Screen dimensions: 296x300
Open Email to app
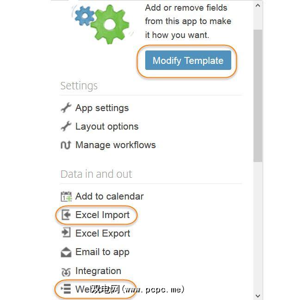click(102, 252)
